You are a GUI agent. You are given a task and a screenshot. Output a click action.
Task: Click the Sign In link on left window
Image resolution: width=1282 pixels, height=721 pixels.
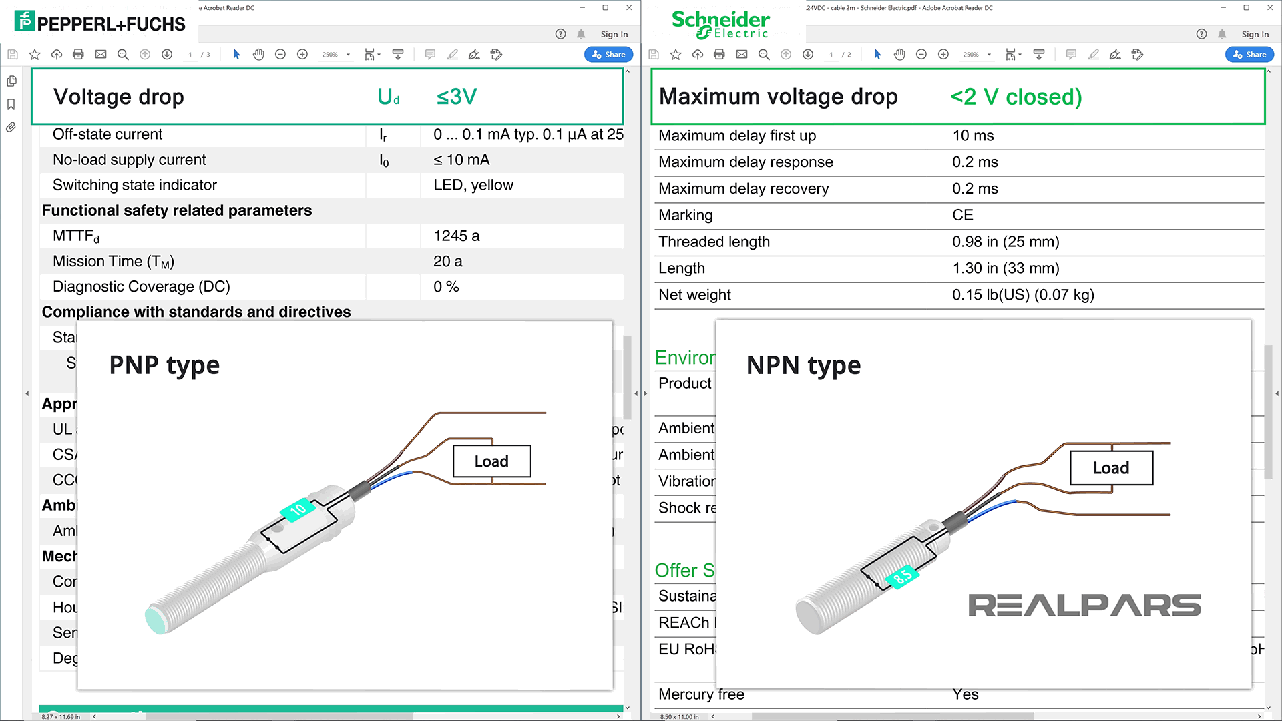[x=614, y=33]
